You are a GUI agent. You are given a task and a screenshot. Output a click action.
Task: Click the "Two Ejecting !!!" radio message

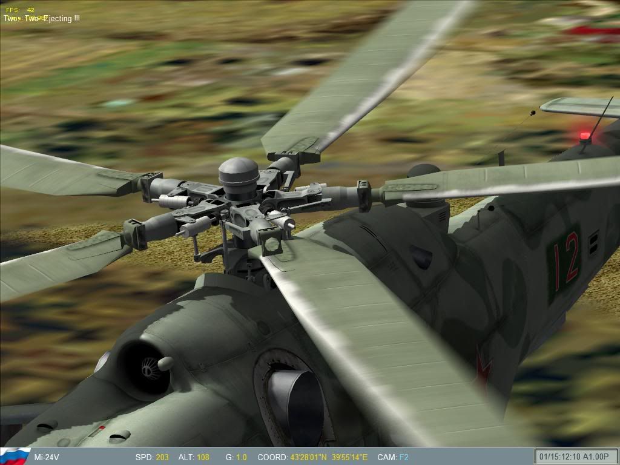tap(42, 19)
